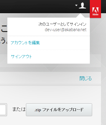Screen dimensions: 106x125
Task: Click the dotted divider below the email address
Action: pyautogui.click(x=49, y=36)
